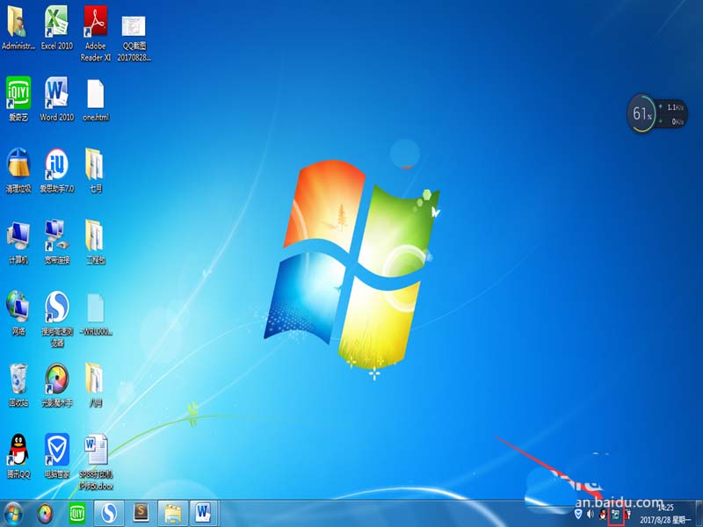Open the file explorer taskbar button
This screenshot has width=703, height=527.
(173, 513)
